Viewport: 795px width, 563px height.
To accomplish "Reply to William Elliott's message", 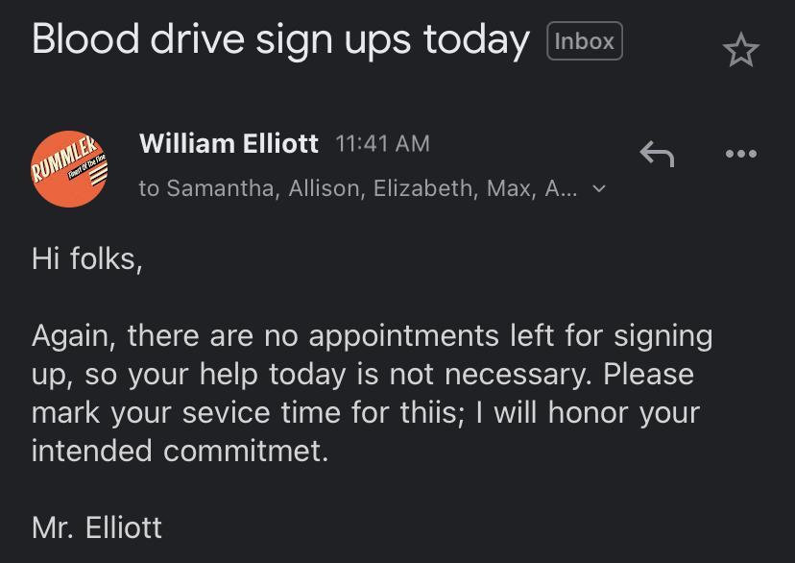I will (657, 154).
